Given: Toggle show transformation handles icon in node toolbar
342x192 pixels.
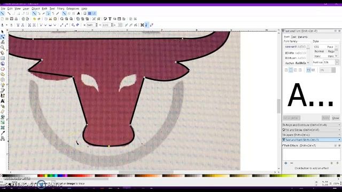Looking at the screenshot, I should [142, 25].
